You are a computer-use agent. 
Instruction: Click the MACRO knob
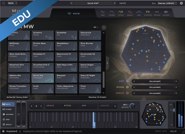pyautogui.click(x=132, y=106)
